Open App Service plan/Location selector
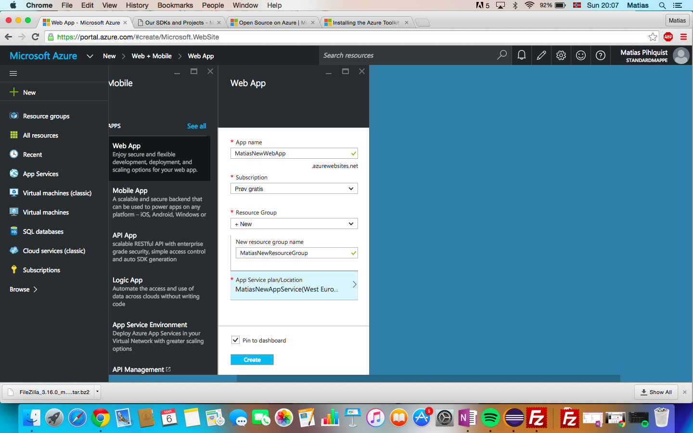Screen dimensions: 693x433 click(x=294, y=285)
